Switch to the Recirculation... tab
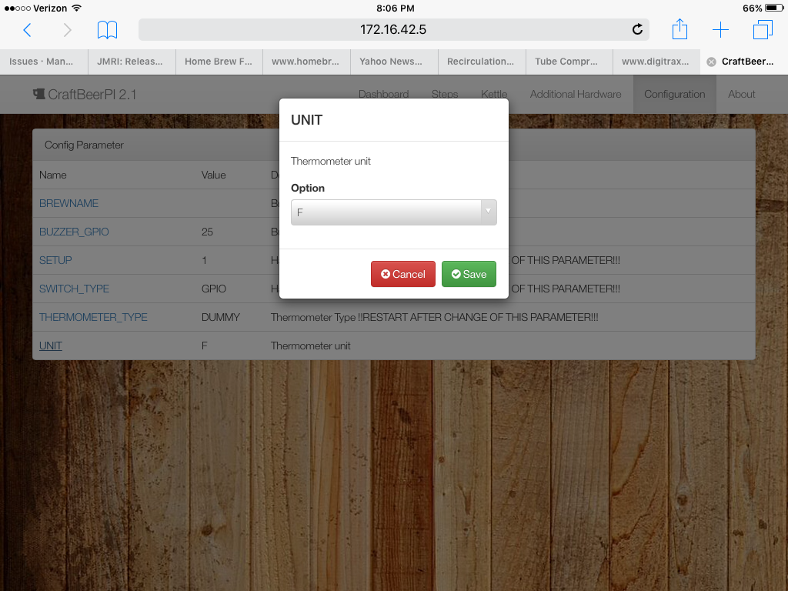This screenshot has height=591, width=788. (482, 62)
